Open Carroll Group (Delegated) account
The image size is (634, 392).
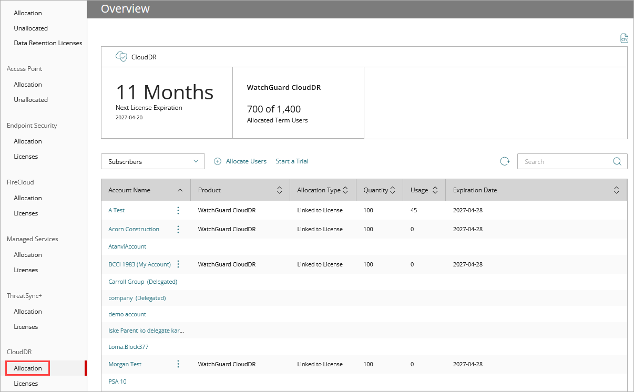click(143, 282)
